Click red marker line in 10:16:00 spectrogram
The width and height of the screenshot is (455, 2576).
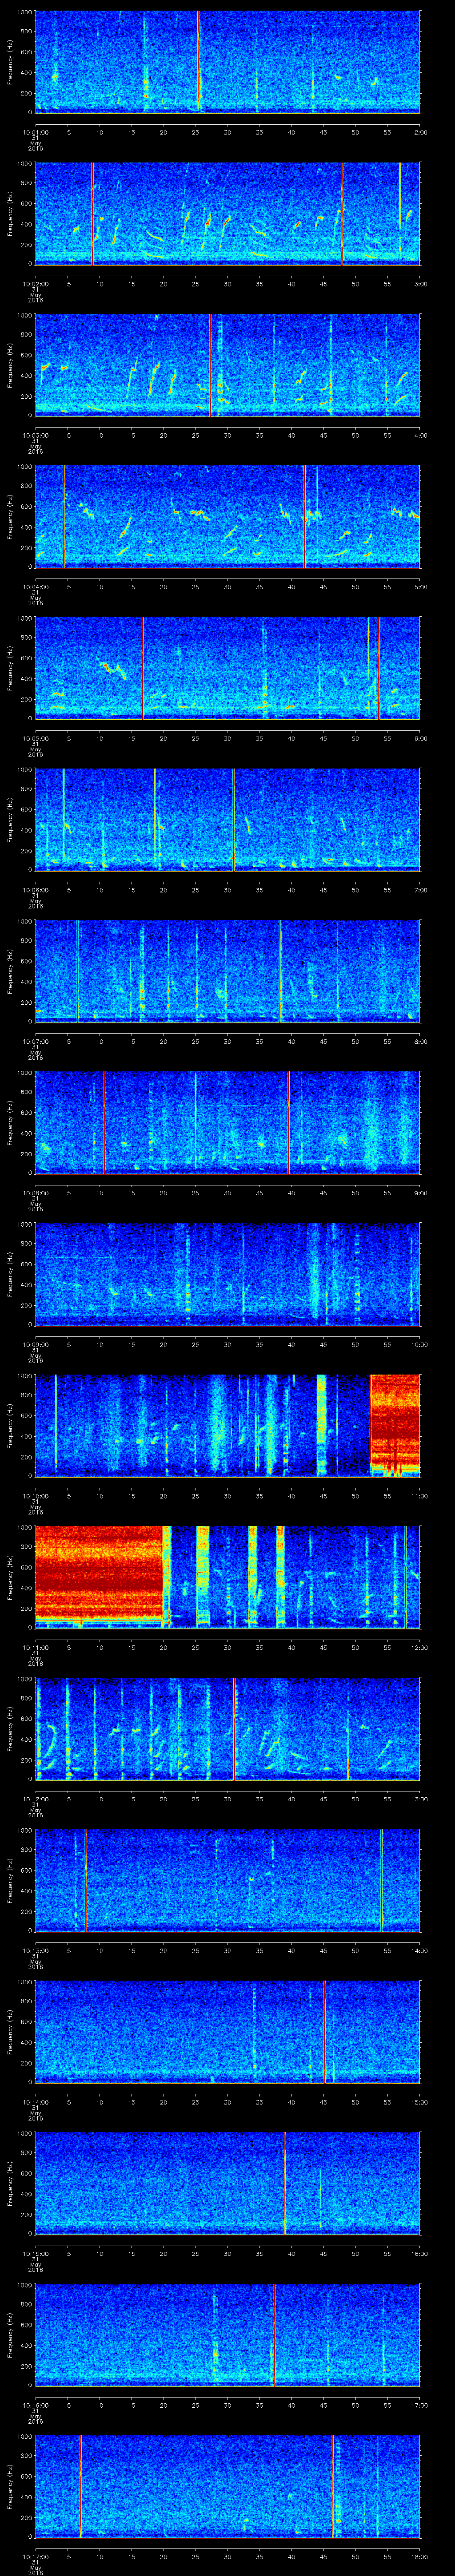click(x=274, y=2334)
